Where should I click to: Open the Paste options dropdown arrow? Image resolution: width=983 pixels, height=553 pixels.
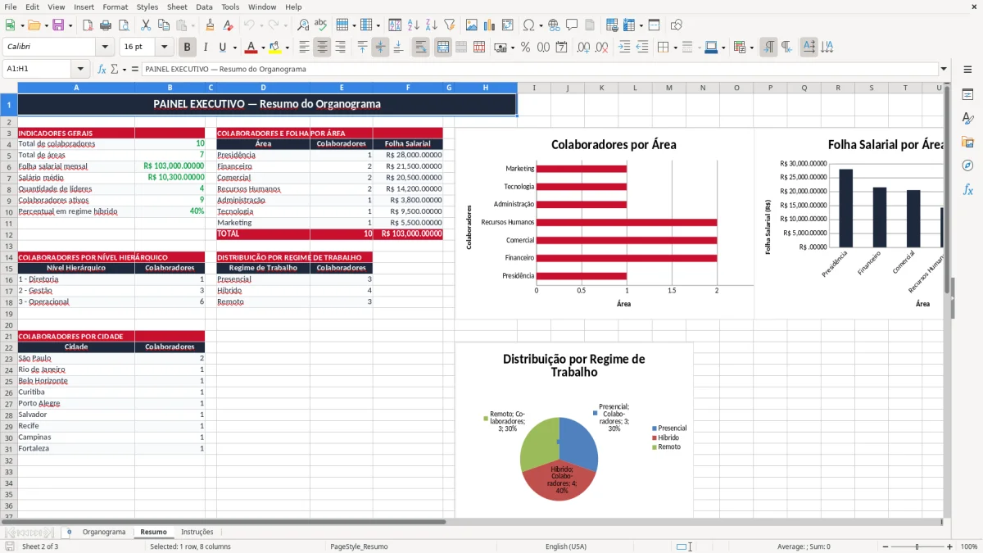pyautogui.click(x=193, y=25)
